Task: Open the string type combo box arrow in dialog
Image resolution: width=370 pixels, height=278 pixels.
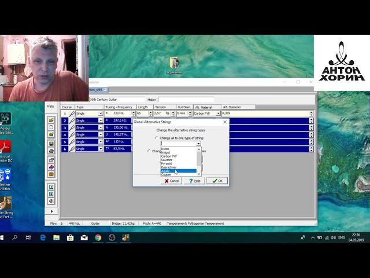Action: pos(198,144)
